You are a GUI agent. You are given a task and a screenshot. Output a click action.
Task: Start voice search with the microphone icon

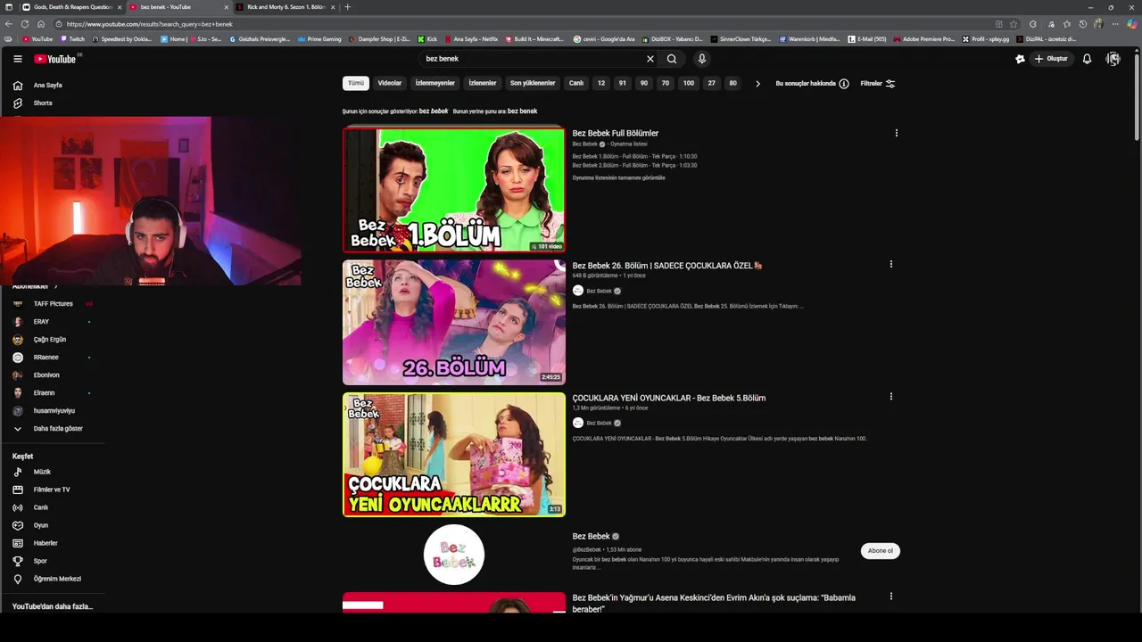tap(702, 59)
